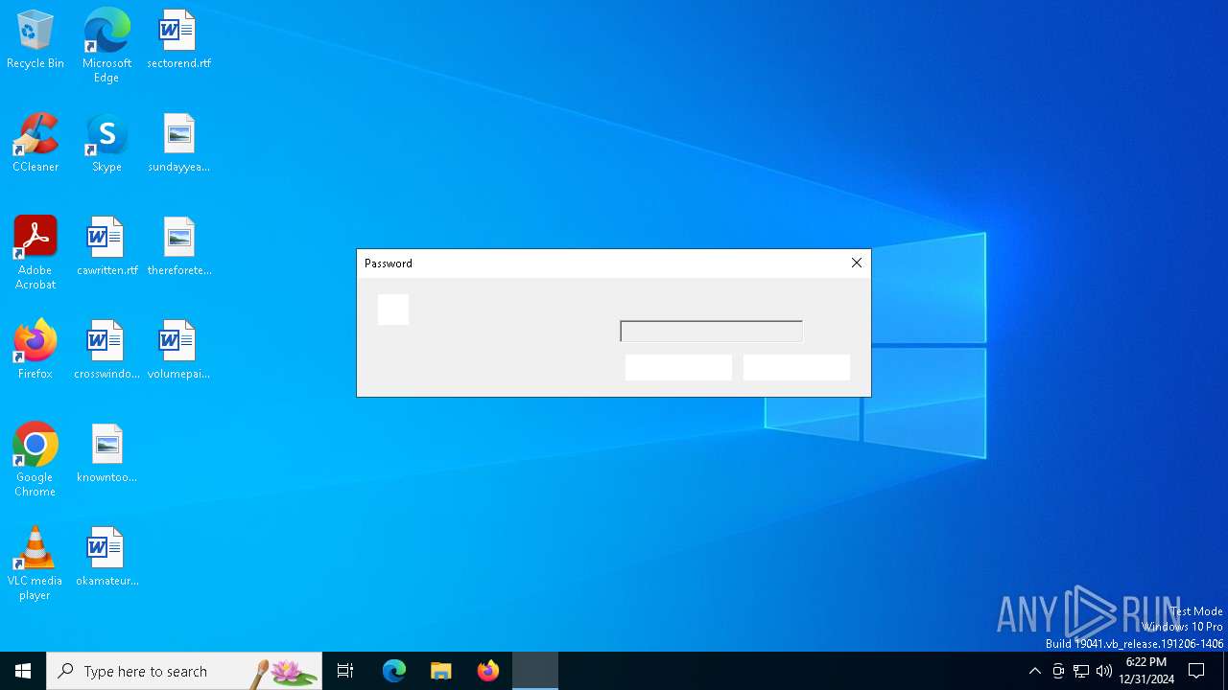The height and width of the screenshot is (690, 1228).
Task: Select the Skype desktop shortcut
Action: (x=106, y=143)
